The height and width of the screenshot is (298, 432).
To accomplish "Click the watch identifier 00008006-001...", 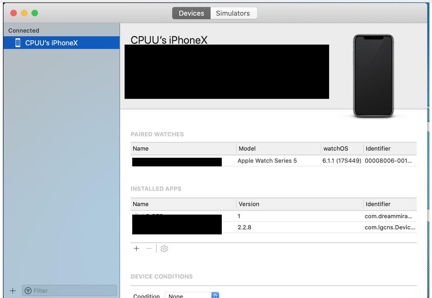I will click(388, 160).
